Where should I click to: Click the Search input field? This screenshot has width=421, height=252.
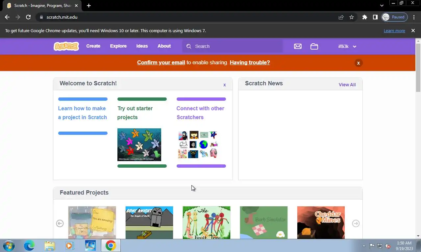click(x=233, y=46)
